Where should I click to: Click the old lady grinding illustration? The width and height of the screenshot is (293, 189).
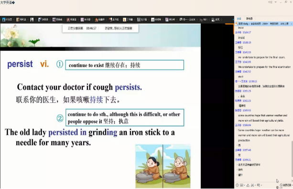(x=163, y=166)
